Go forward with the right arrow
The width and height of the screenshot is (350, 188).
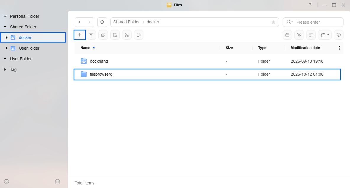[x=89, y=22]
